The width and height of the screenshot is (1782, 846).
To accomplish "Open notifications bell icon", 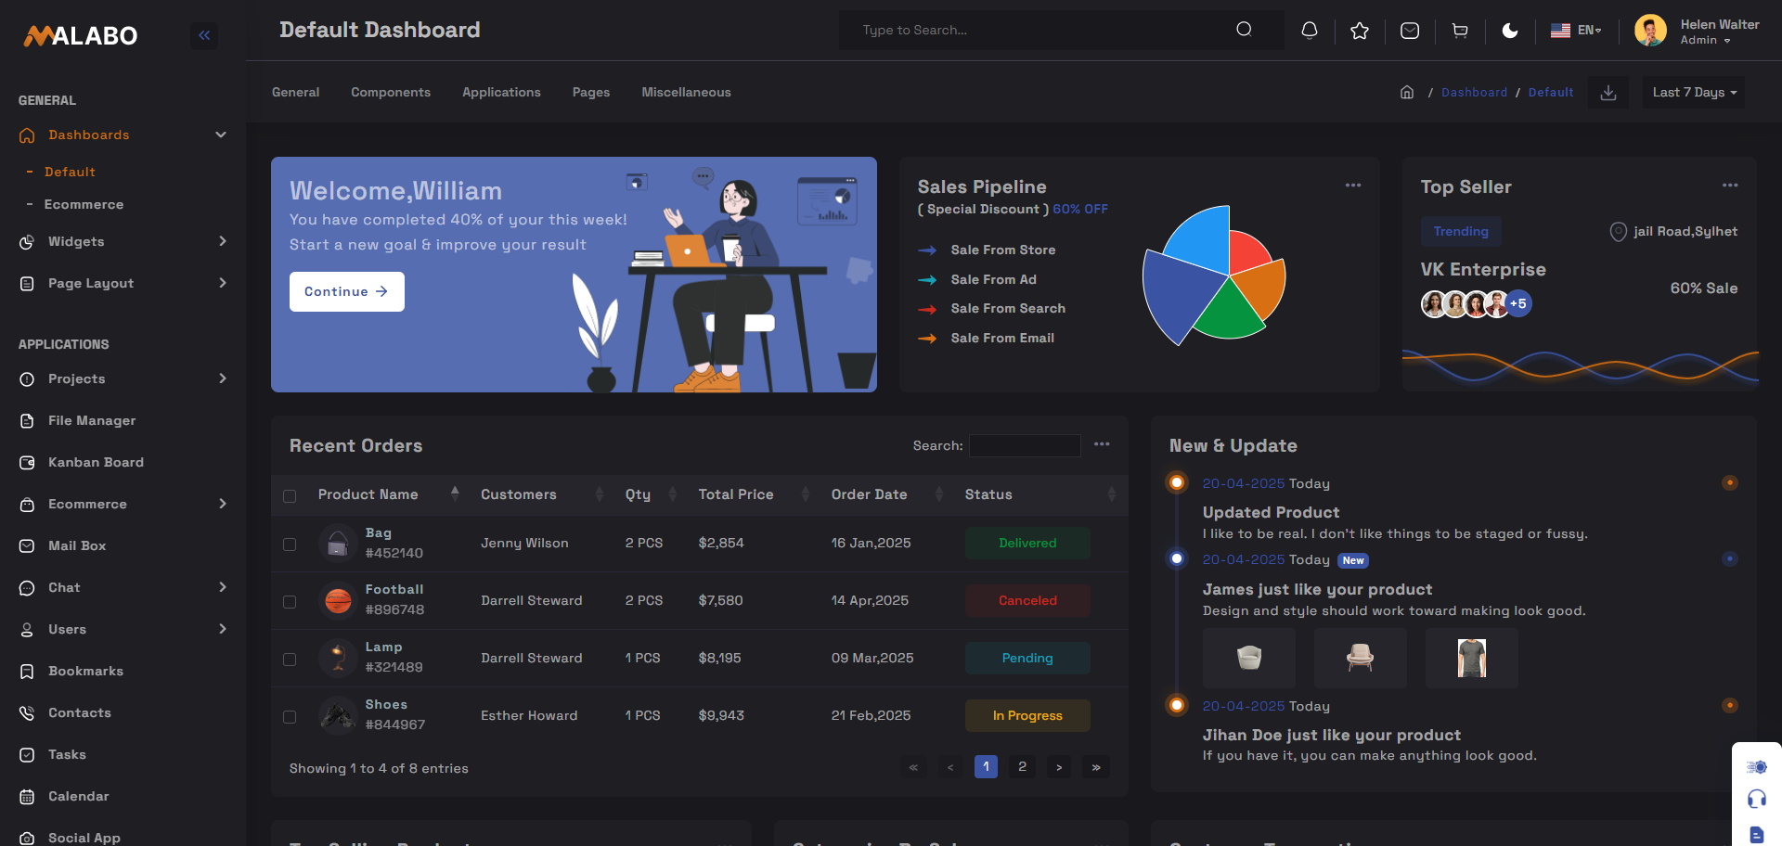I will [x=1310, y=31].
